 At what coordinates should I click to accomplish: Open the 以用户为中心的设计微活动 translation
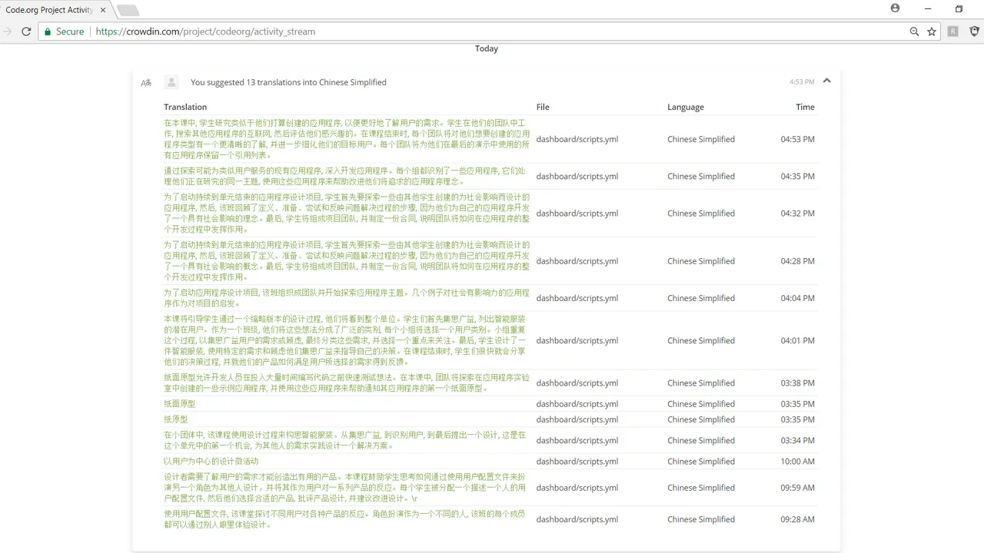pos(211,462)
